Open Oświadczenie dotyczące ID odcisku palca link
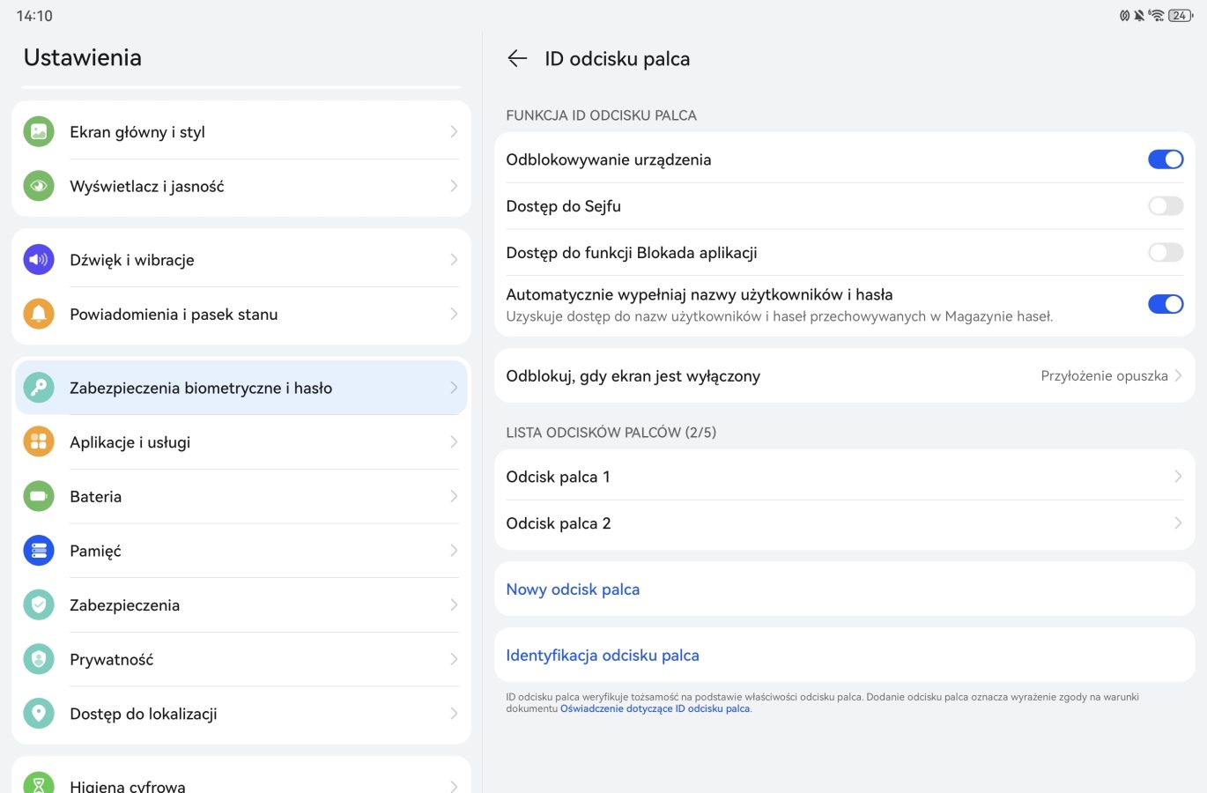 (x=655, y=708)
